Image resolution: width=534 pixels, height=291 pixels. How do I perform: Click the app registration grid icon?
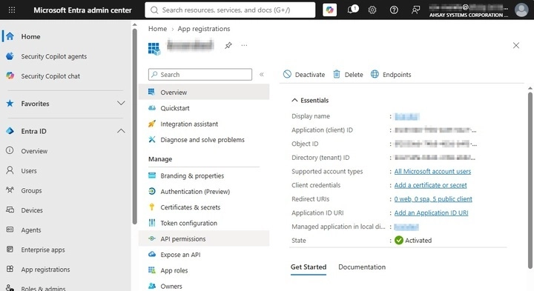(154, 48)
